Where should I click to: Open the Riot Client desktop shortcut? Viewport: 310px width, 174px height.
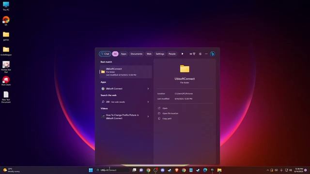(x=6, y=81)
